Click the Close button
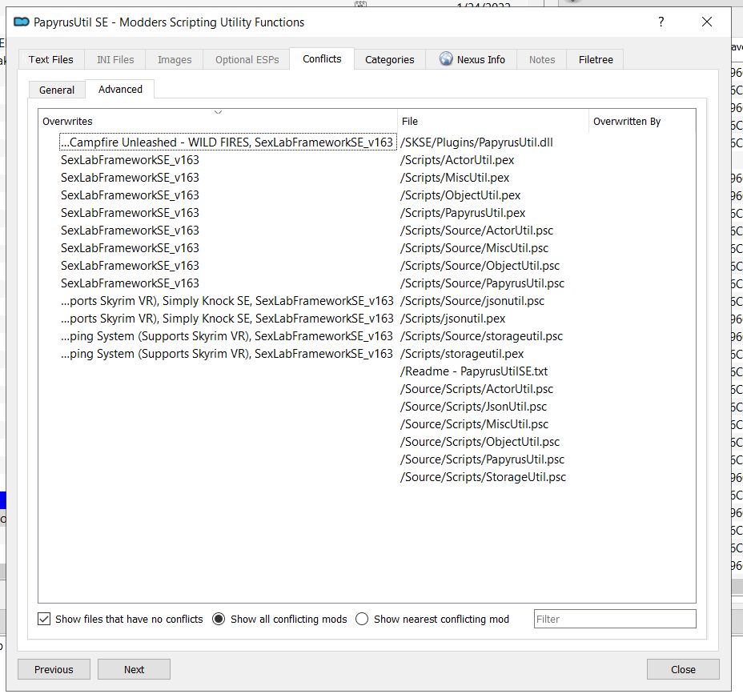 click(x=683, y=669)
